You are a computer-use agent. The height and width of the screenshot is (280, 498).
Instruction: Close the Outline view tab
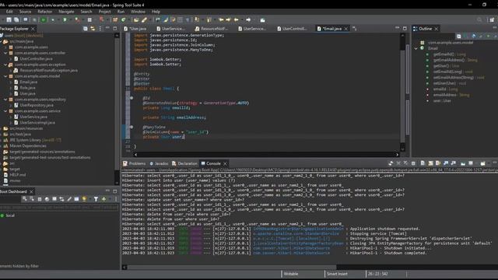coord(436,29)
